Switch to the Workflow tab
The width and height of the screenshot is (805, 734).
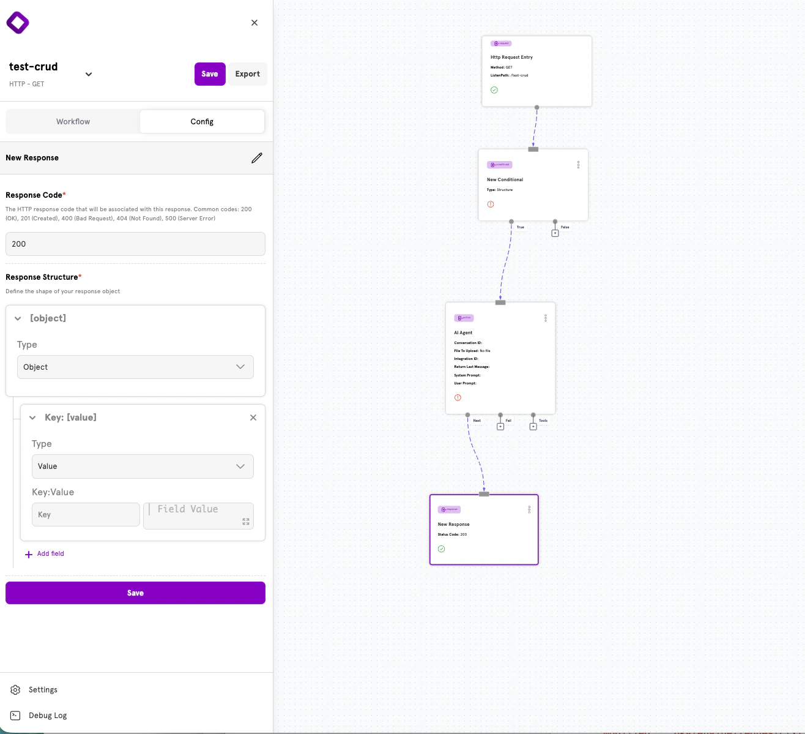pyautogui.click(x=73, y=122)
